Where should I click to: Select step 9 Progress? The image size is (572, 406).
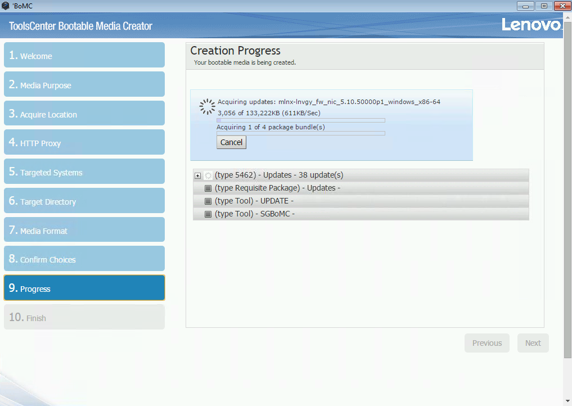click(x=84, y=288)
